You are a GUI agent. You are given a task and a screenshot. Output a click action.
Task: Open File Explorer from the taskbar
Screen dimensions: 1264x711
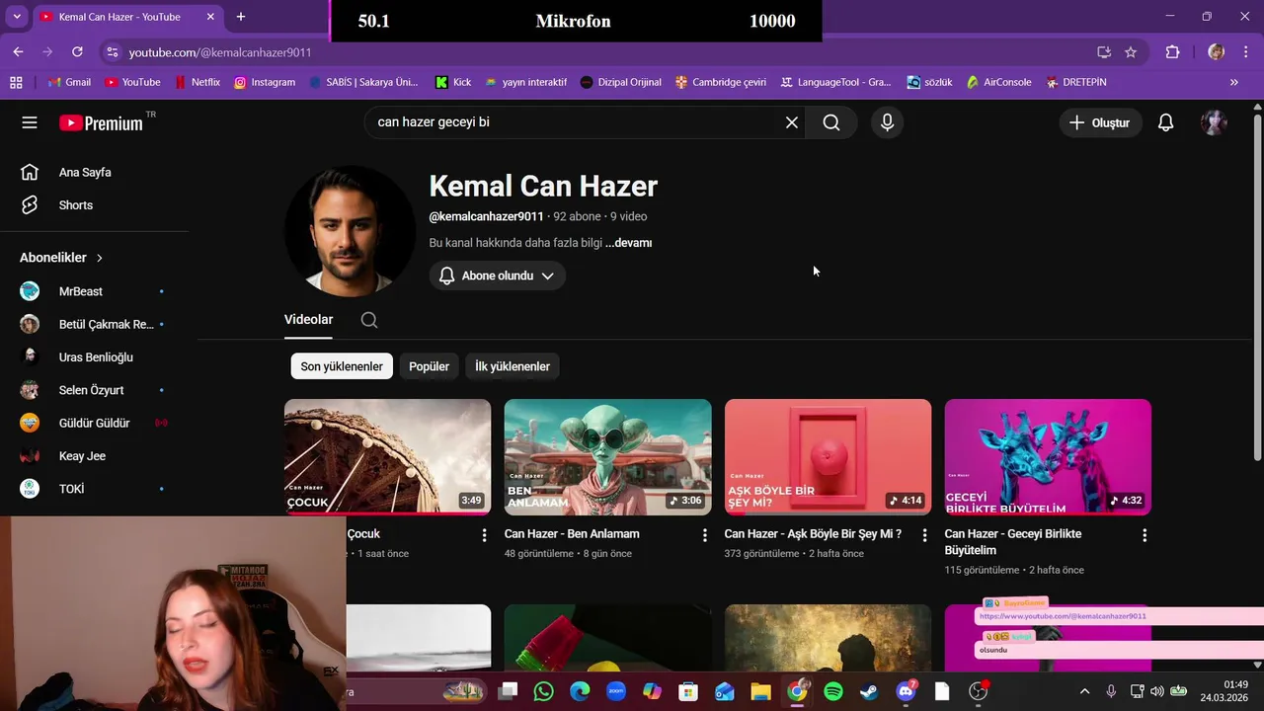click(760, 691)
